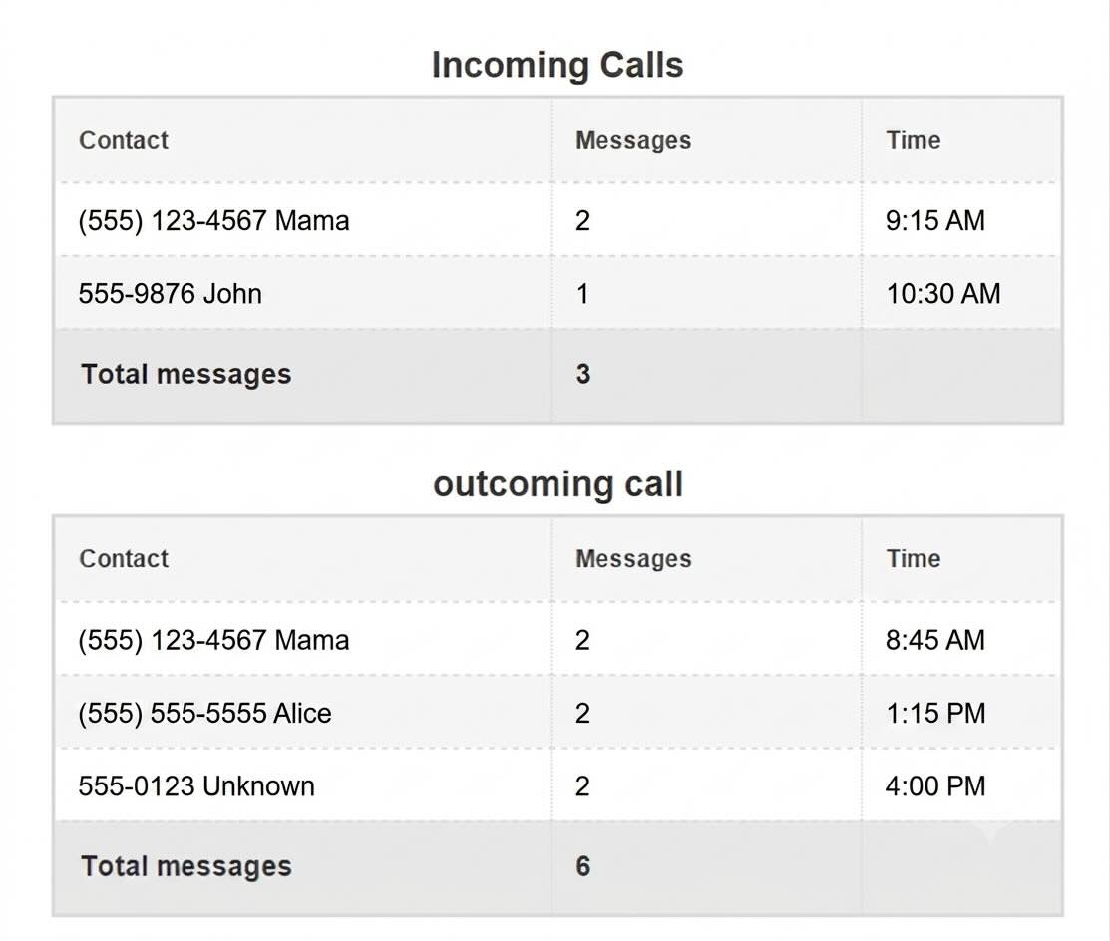The width and height of the screenshot is (1110, 941).
Task: Select the 1:15 PM time cell
Action: [x=935, y=713]
